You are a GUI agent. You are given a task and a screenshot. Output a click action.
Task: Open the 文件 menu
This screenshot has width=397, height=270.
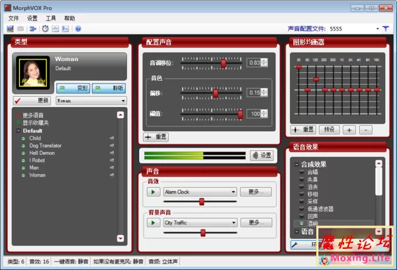[x=14, y=19]
